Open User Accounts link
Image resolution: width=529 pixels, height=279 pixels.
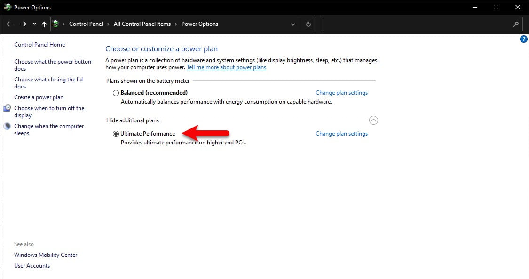pos(32,265)
